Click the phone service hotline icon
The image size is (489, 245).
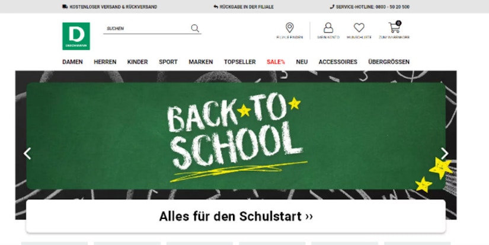point(332,7)
